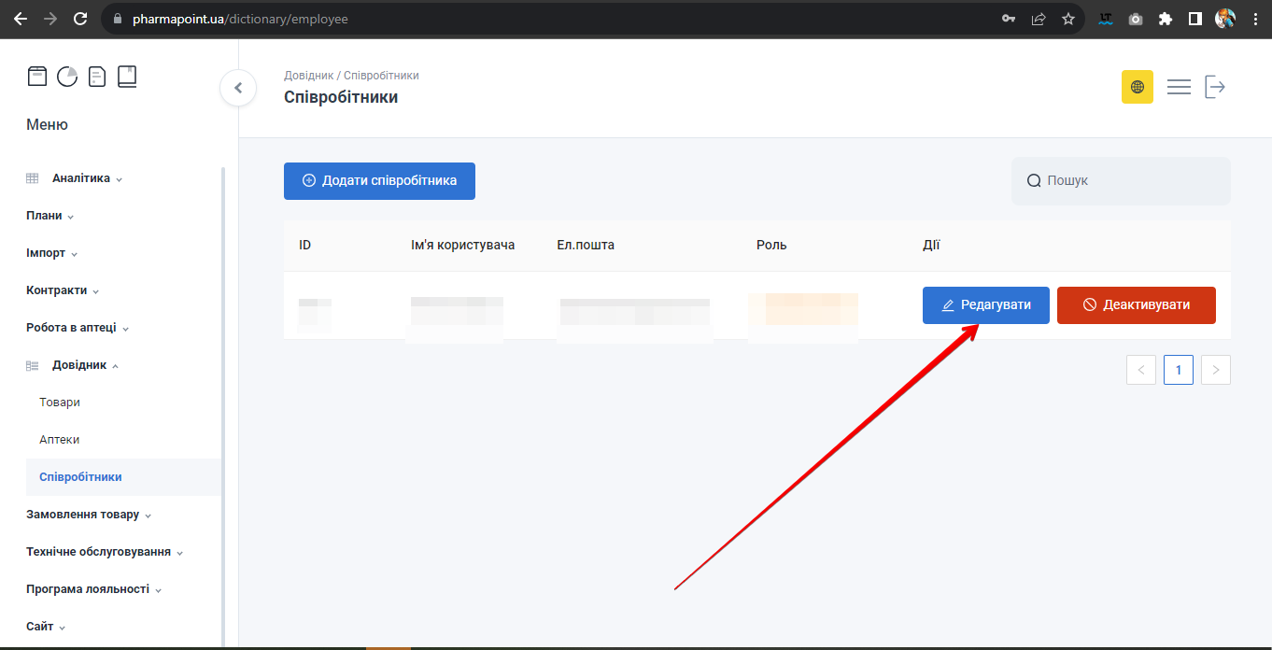This screenshot has width=1272, height=650.
Task: Expand the Замовлення товару section
Action: [83, 515]
